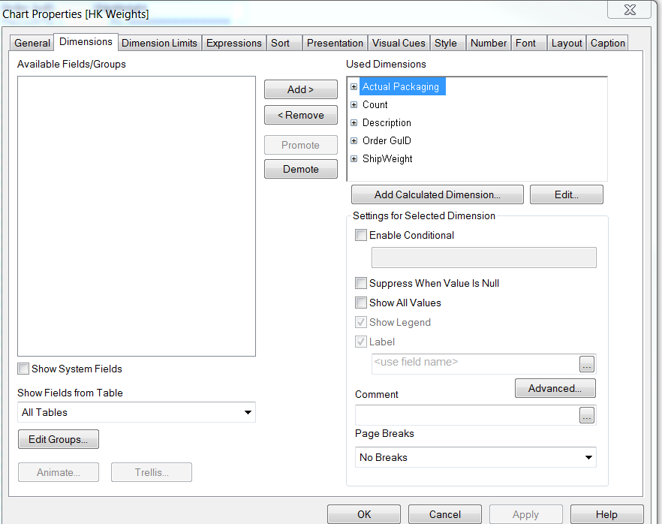Viewport: 662px width, 524px height.
Task: Enable the Enable Conditional checkbox
Action: pyautogui.click(x=360, y=235)
